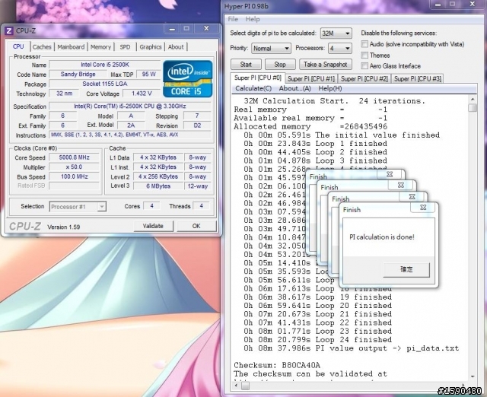Select the CPU tab in CPU-Z
This screenshot has height=397, width=487.
click(x=18, y=46)
